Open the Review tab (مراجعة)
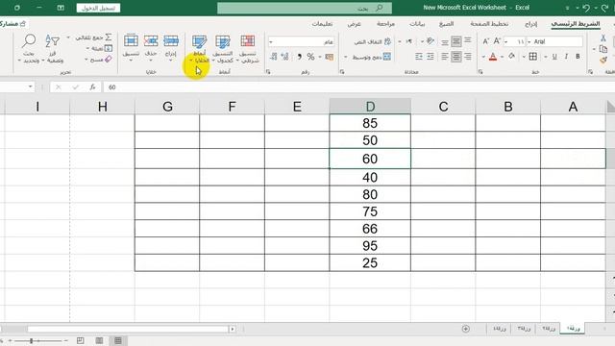Image resolution: width=615 pixels, height=346 pixels. tap(385, 24)
